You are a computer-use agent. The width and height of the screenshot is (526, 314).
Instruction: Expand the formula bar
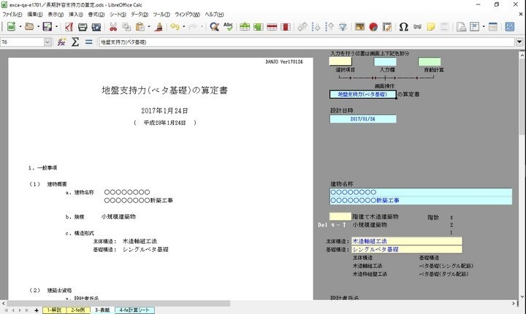tap(519, 42)
